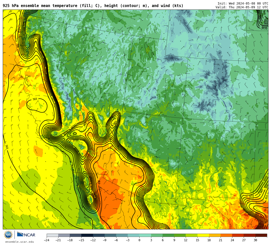This screenshot has height=245, width=271.
Task: Pick the darkest colorbar swatch above 30
Action: tap(261, 235)
